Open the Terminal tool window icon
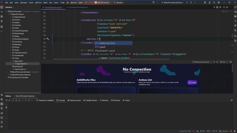The width and height of the screenshot is (237, 133). [1, 117]
